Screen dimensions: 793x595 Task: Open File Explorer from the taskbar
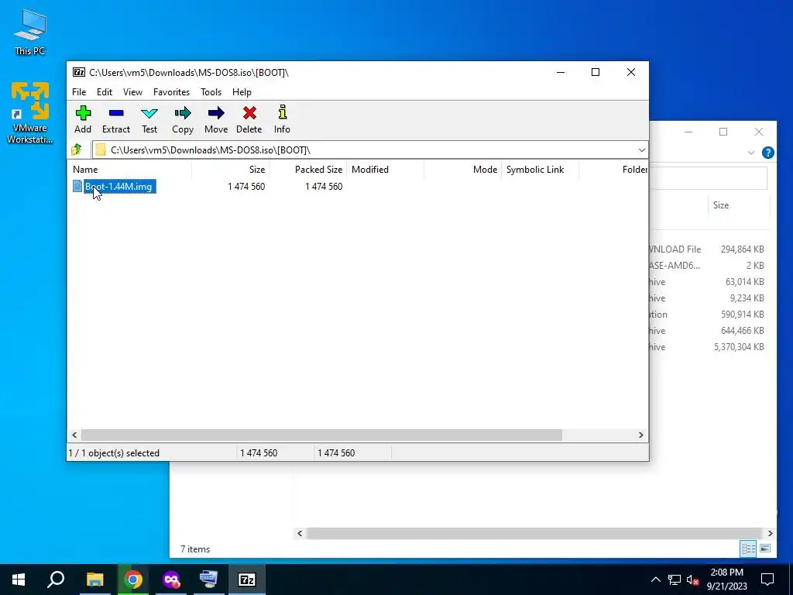[94, 580]
